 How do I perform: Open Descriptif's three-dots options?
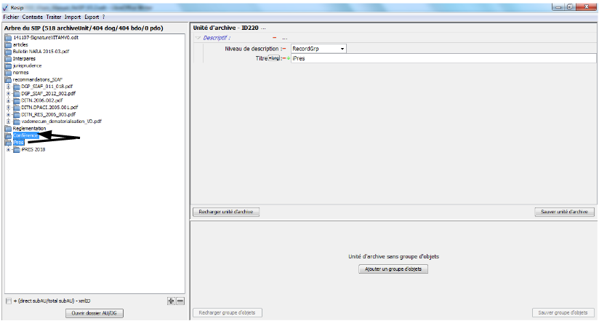(x=284, y=38)
